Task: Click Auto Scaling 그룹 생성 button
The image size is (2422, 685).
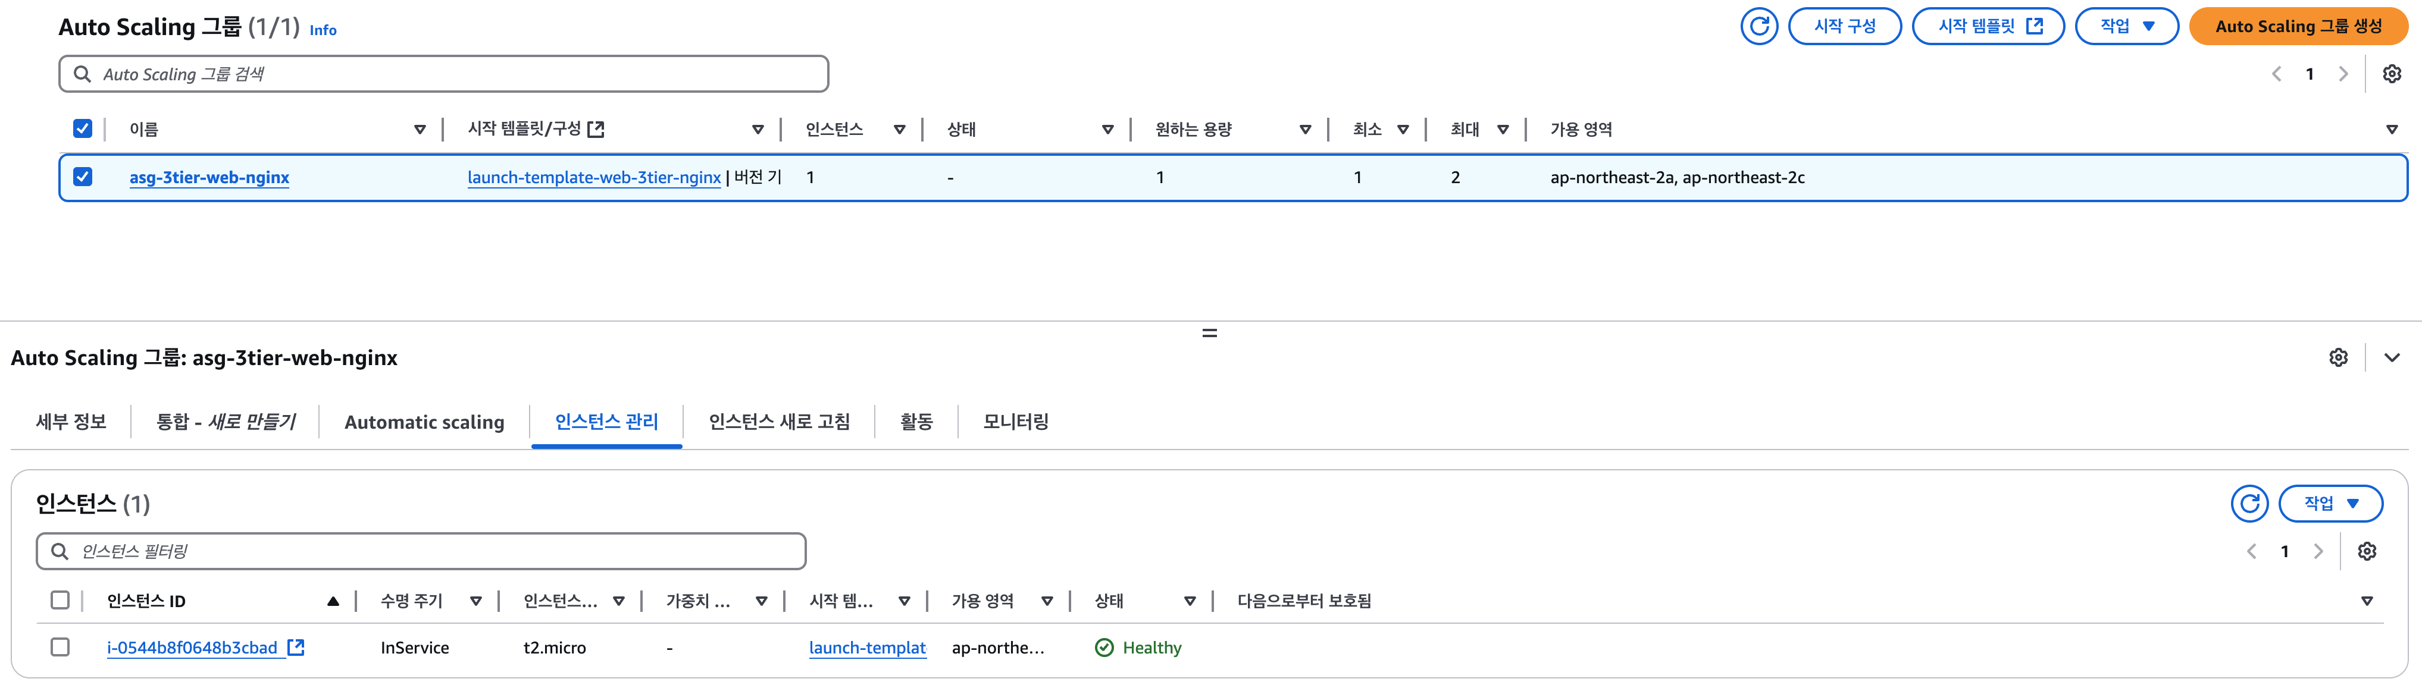Action: [2298, 26]
